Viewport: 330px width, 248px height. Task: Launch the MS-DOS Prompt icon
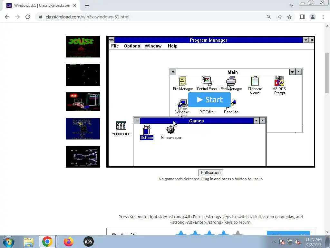[279, 85]
